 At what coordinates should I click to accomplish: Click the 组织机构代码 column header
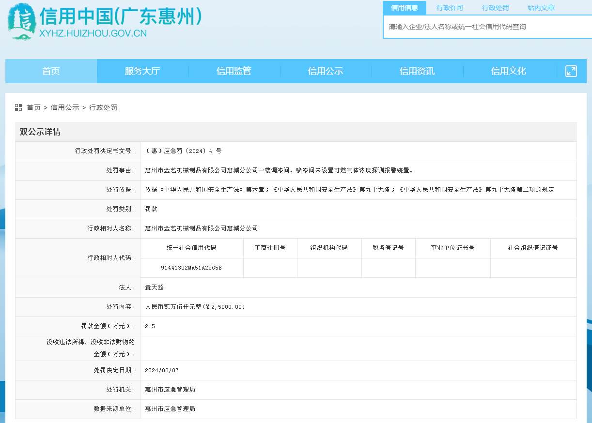click(x=329, y=248)
